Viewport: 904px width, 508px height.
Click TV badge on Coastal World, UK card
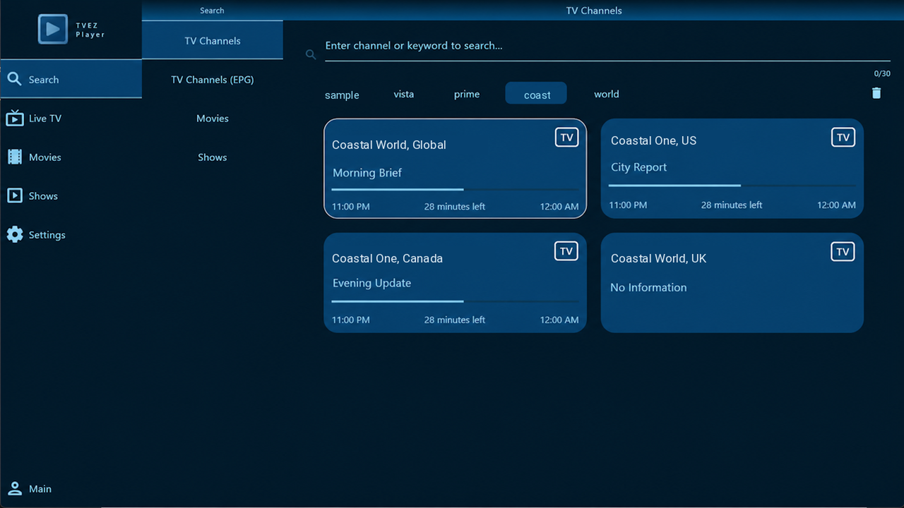[x=843, y=251]
